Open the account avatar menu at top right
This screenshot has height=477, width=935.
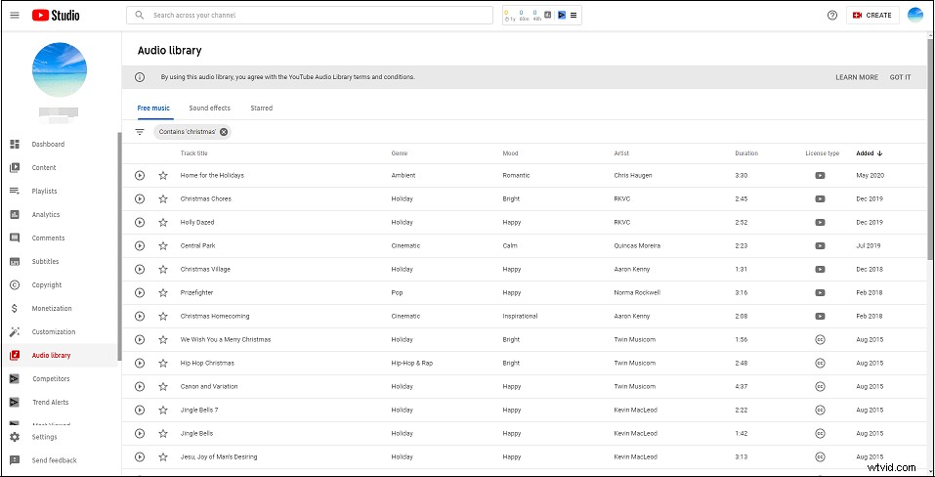click(x=914, y=15)
